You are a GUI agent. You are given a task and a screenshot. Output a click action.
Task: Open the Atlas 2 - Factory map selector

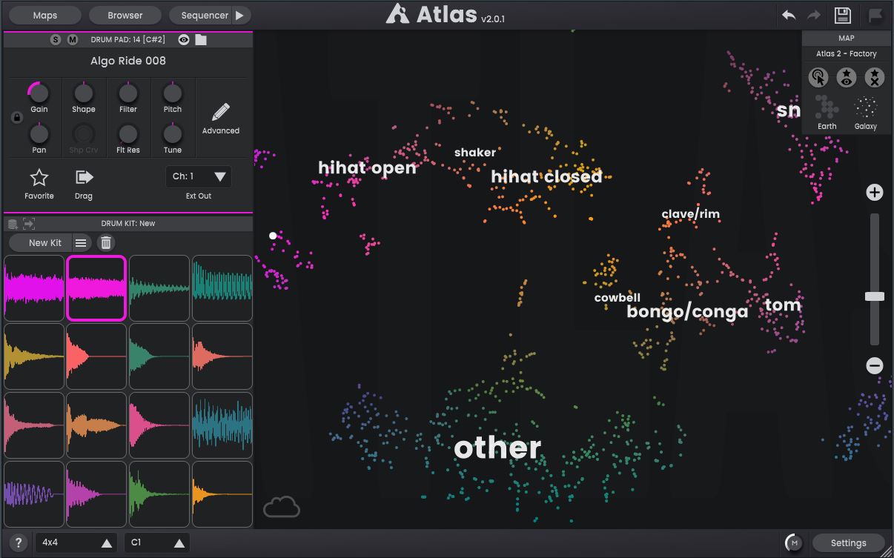847,53
